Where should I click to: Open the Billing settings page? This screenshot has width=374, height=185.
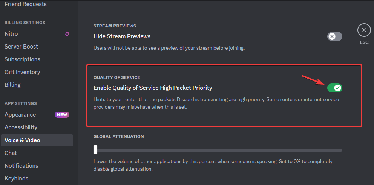[12, 85]
